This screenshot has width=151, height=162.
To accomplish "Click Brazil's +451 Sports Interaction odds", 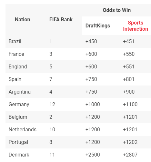I will click(x=129, y=42).
